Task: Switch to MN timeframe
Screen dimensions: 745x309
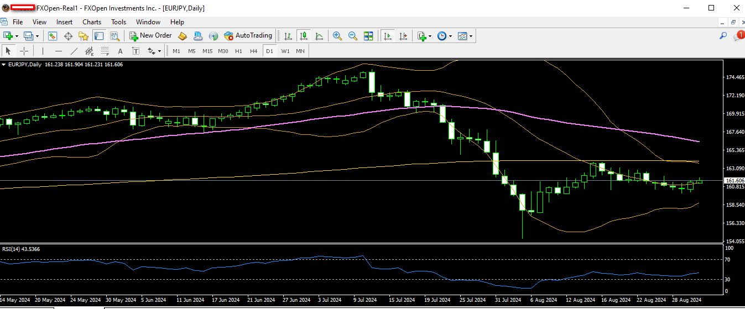Action: coord(300,51)
